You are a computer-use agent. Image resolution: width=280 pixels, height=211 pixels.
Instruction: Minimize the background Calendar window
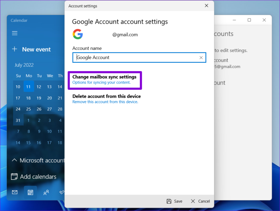coord(234,20)
